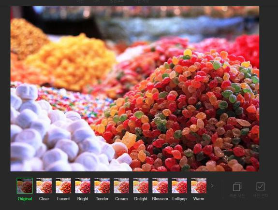Apply the Warm filter thumbnail
The image size is (278, 210).
pos(199,185)
